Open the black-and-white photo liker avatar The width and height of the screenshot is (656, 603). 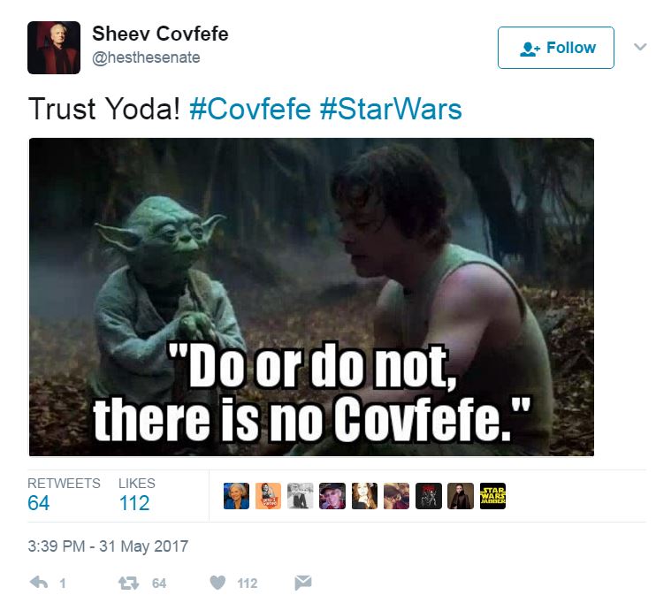[301, 496]
